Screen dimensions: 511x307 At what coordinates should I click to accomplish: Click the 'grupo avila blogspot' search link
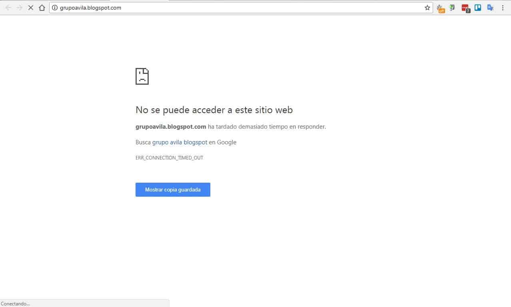click(x=180, y=142)
